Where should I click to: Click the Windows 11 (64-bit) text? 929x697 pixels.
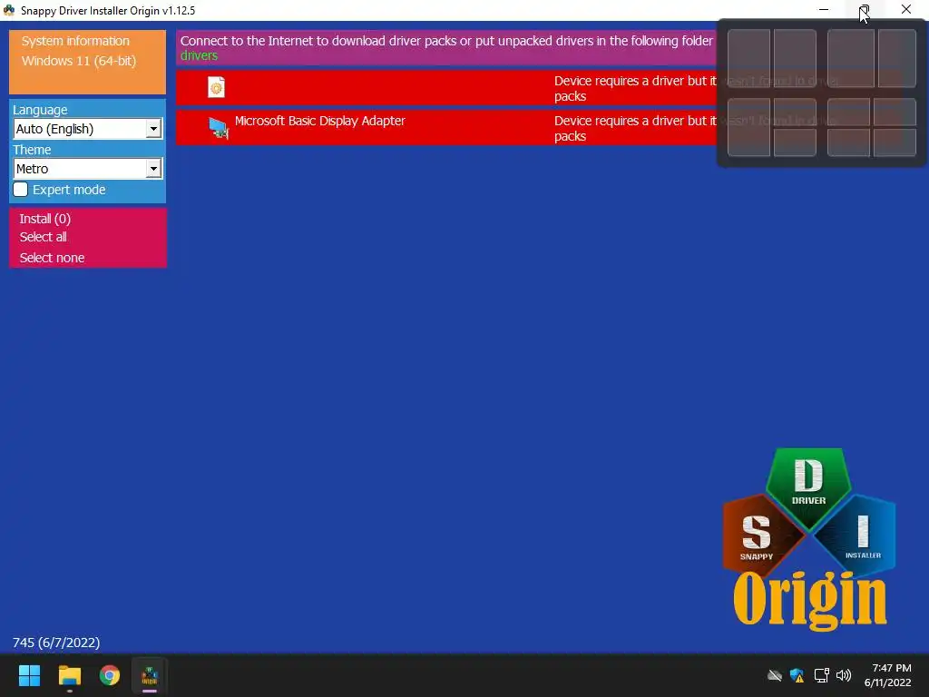pyautogui.click(x=79, y=61)
